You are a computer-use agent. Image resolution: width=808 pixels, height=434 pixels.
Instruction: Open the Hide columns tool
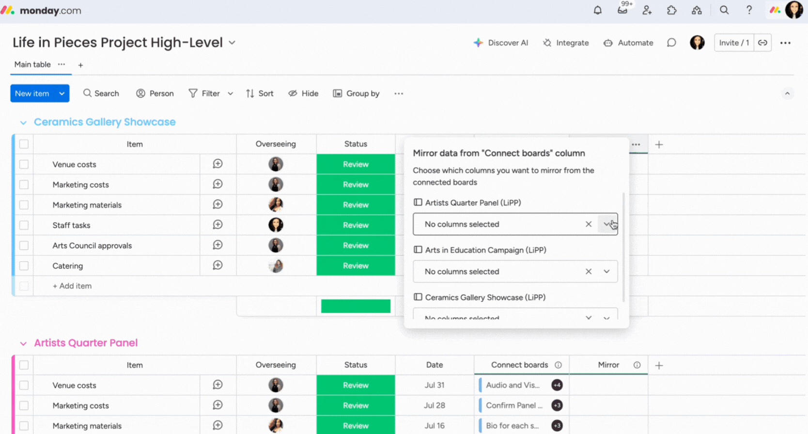click(303, 93)
